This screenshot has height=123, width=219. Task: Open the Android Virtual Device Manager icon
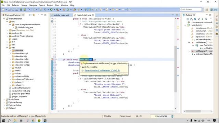click(25, 10)
